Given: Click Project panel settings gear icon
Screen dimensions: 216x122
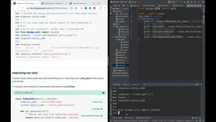Looking at the screenshot, I should click(x=124, y=6).
